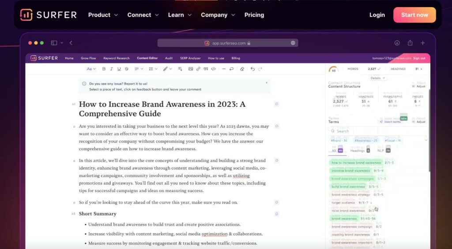The image size is (452, 249).
Task: Click the clear formatting eraser icon
Action: (242, 69)
